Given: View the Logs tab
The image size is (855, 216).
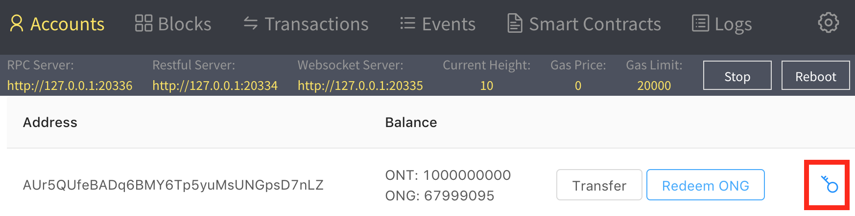Looking at the screenshot, I should (x=733, y=24).
